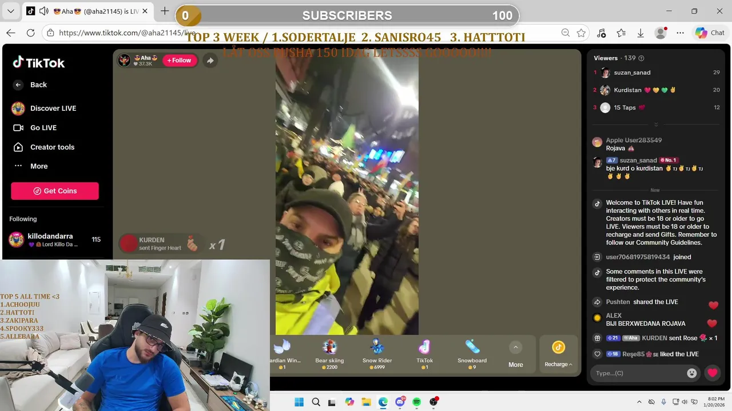Open emoji picker in chat box
The image size is (732, 411).
(x=692, y=373)
